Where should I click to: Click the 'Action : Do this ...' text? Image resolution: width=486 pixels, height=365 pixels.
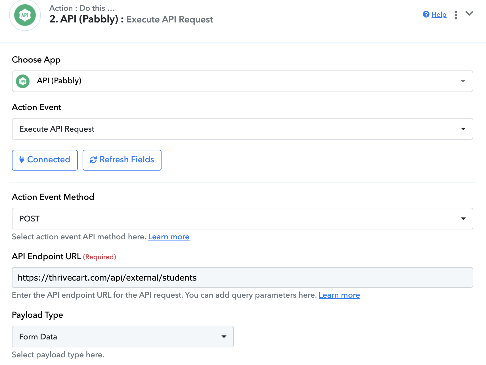pos(82,8)
